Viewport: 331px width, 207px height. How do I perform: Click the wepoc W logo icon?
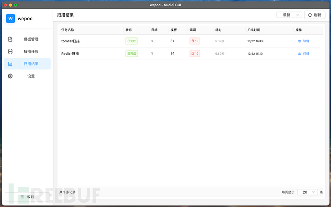11,18
